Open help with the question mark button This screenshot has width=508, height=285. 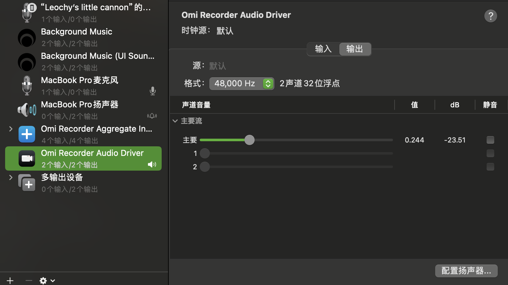pyautogui.click(x=491, y=16)
